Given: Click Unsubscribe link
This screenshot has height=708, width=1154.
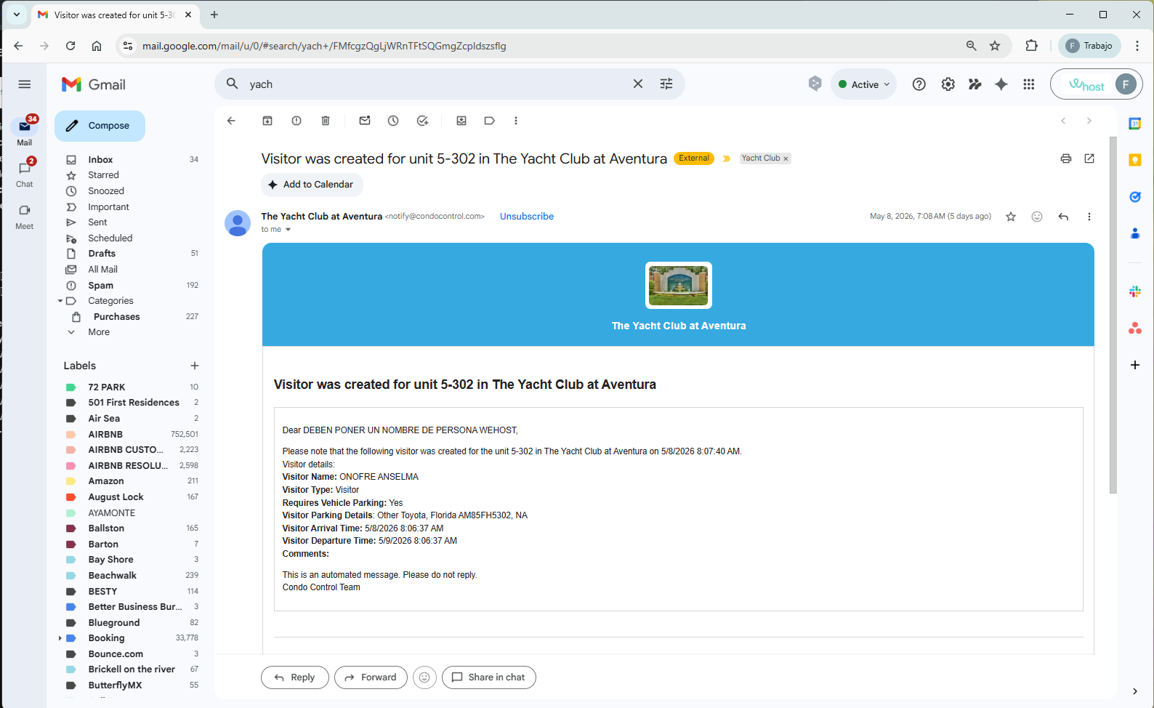Looking at the screenshot, I should tap(527, 217).
